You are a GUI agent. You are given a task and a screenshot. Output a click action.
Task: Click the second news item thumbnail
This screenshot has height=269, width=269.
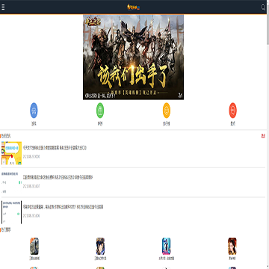11,182
